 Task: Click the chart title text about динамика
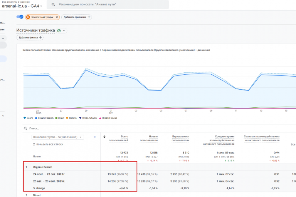[116, 50]
